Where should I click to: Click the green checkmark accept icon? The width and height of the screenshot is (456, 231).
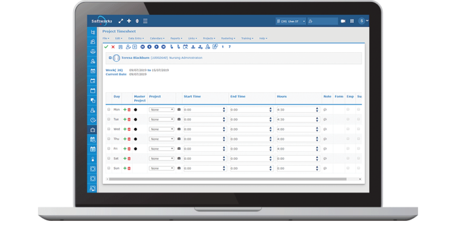click(106, 47)
